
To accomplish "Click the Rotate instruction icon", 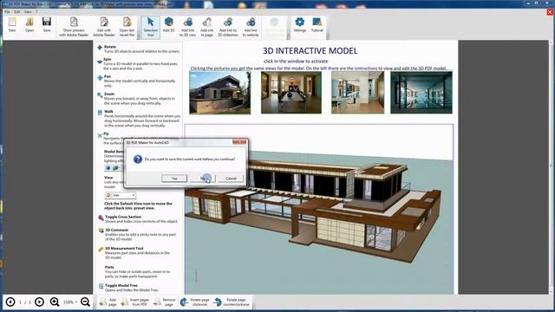I will point(100,48).
